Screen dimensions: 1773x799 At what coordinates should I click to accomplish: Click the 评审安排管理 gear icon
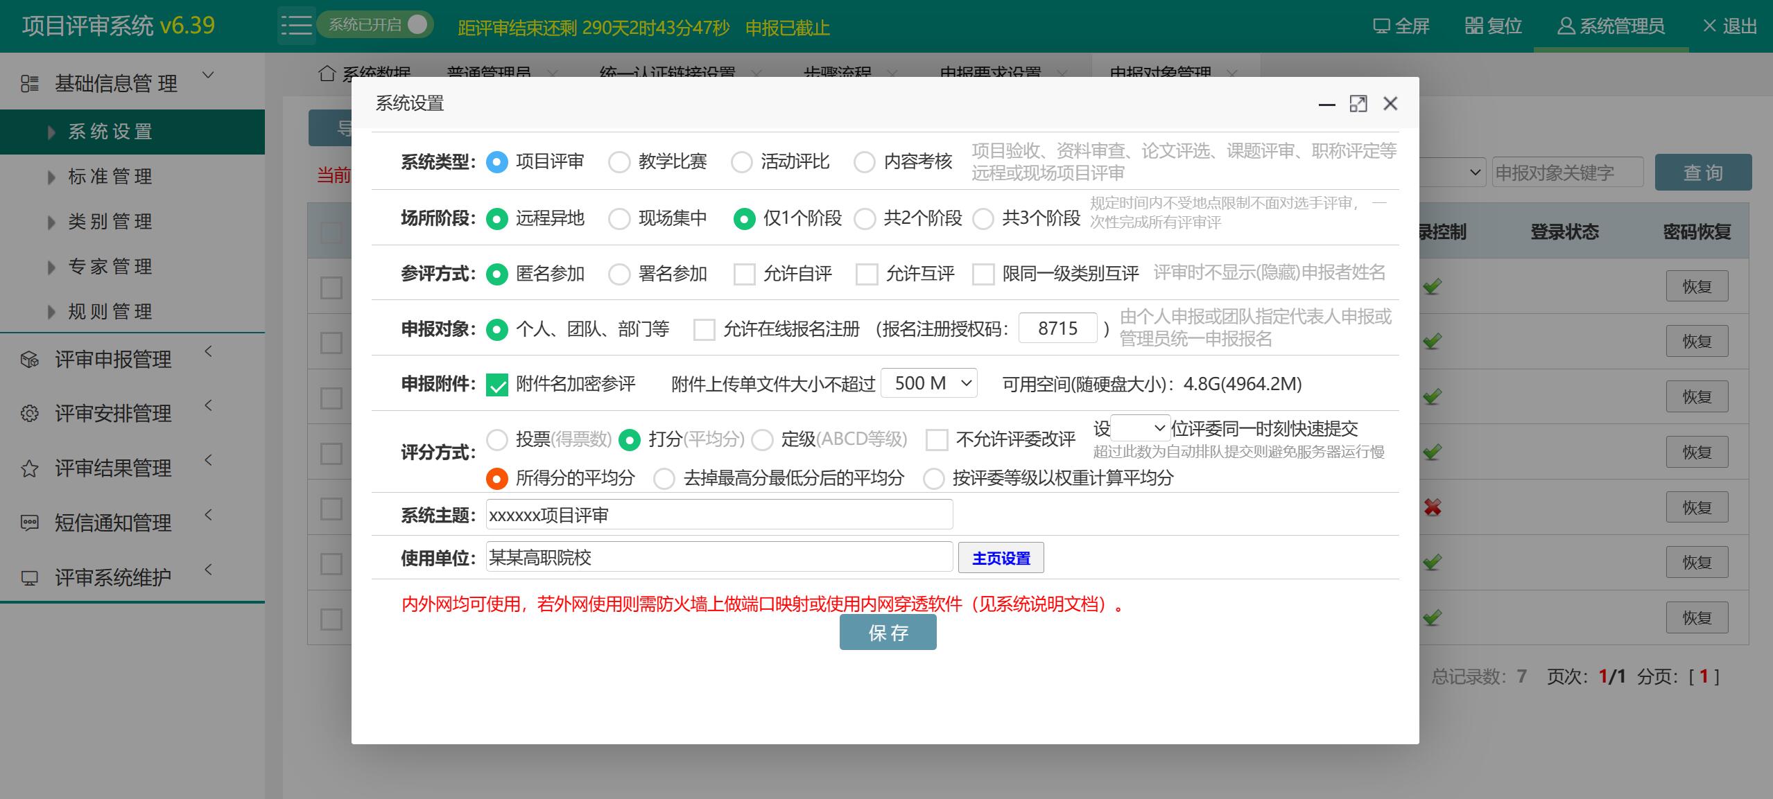pos(30,414)
